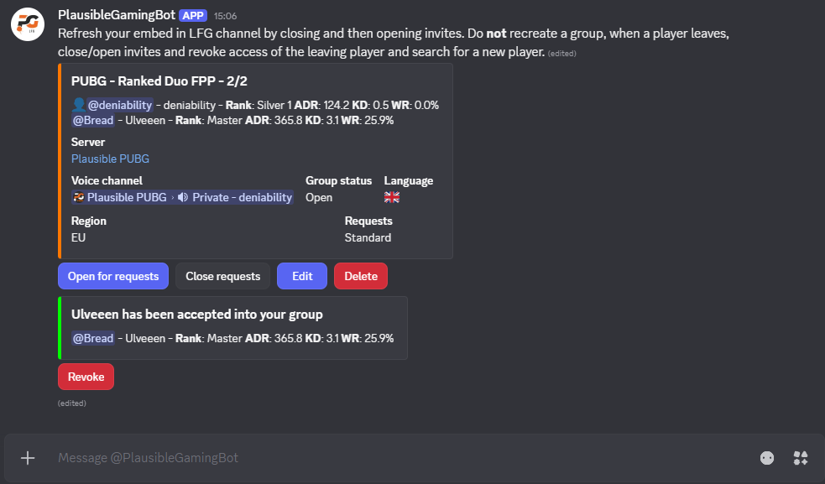Click Open for requests button
Image resolution: width=825 pixels, height=484 pixels.
pos(113,276)
